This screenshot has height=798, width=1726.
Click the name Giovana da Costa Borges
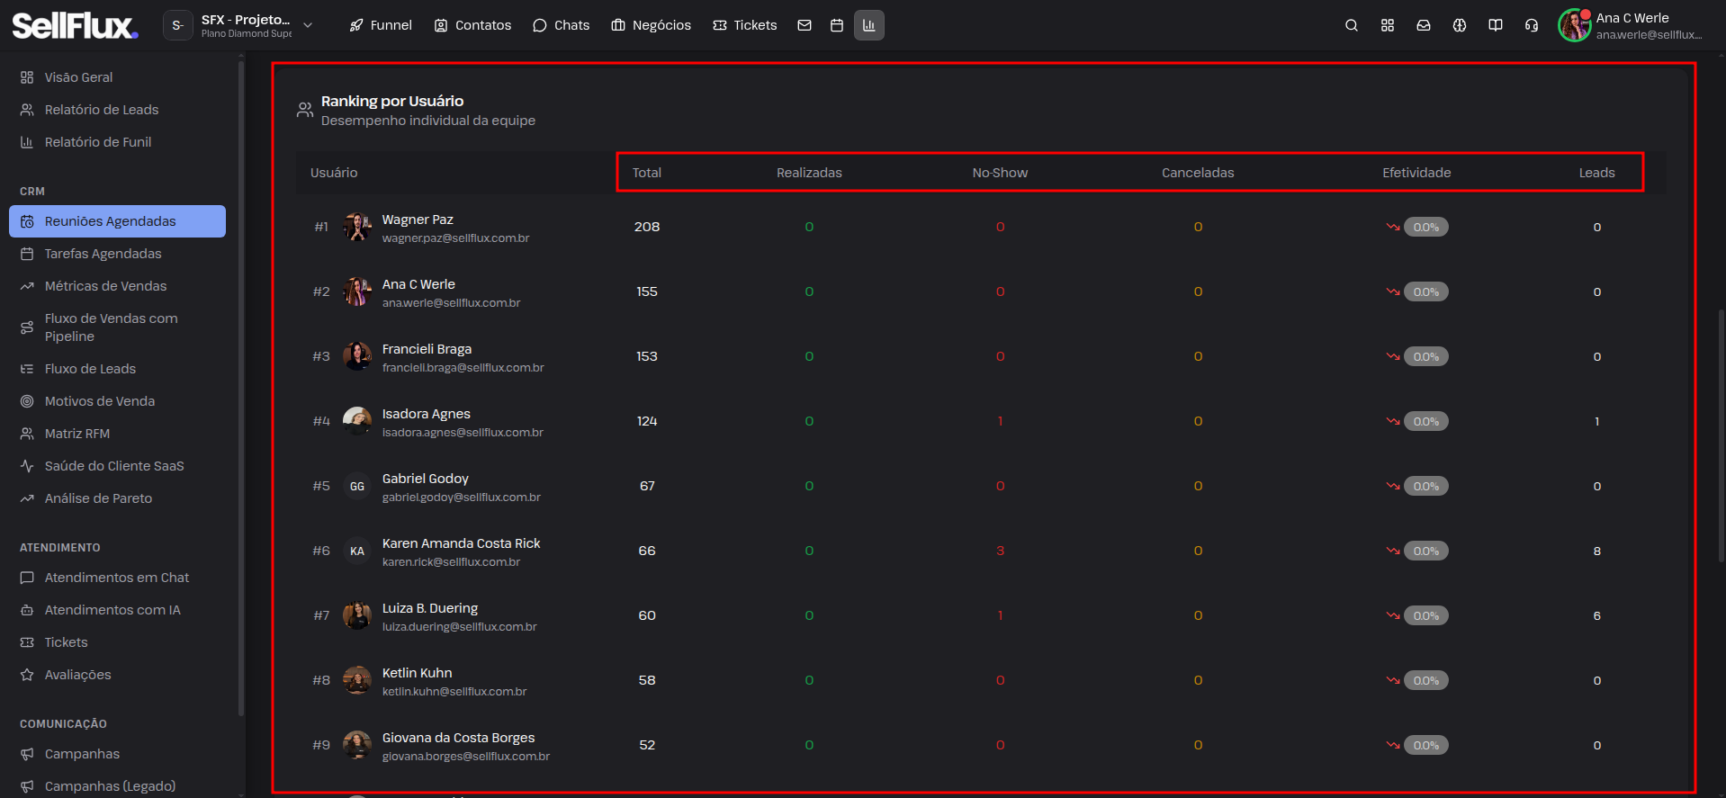458,738
